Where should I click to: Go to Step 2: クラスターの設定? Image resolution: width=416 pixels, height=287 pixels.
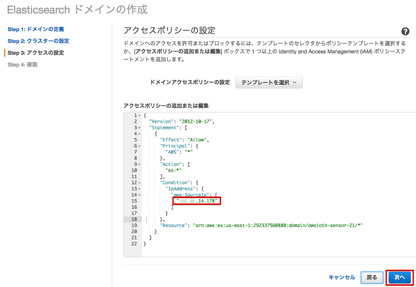coord(38,41)
